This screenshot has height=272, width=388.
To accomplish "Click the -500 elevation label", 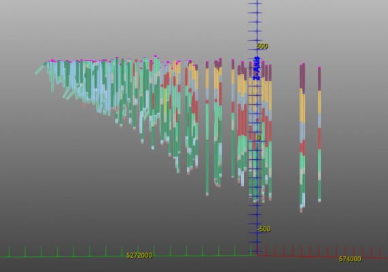I will tap(264, 229).
